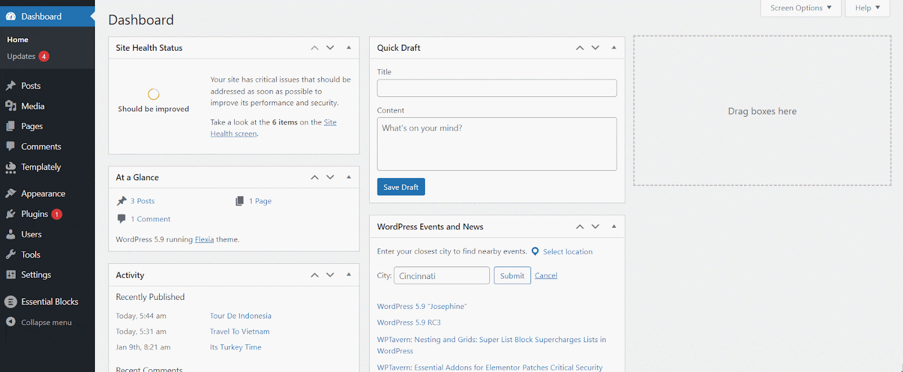Collapse the Site Health Status panel
This screenshot has width=903, height=372.
(x=349, y=48)
